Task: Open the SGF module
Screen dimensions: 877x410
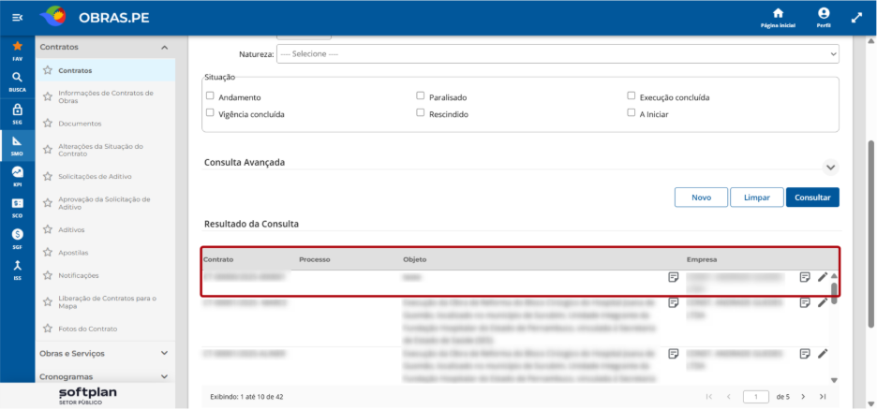Action: tap(18, 239)
